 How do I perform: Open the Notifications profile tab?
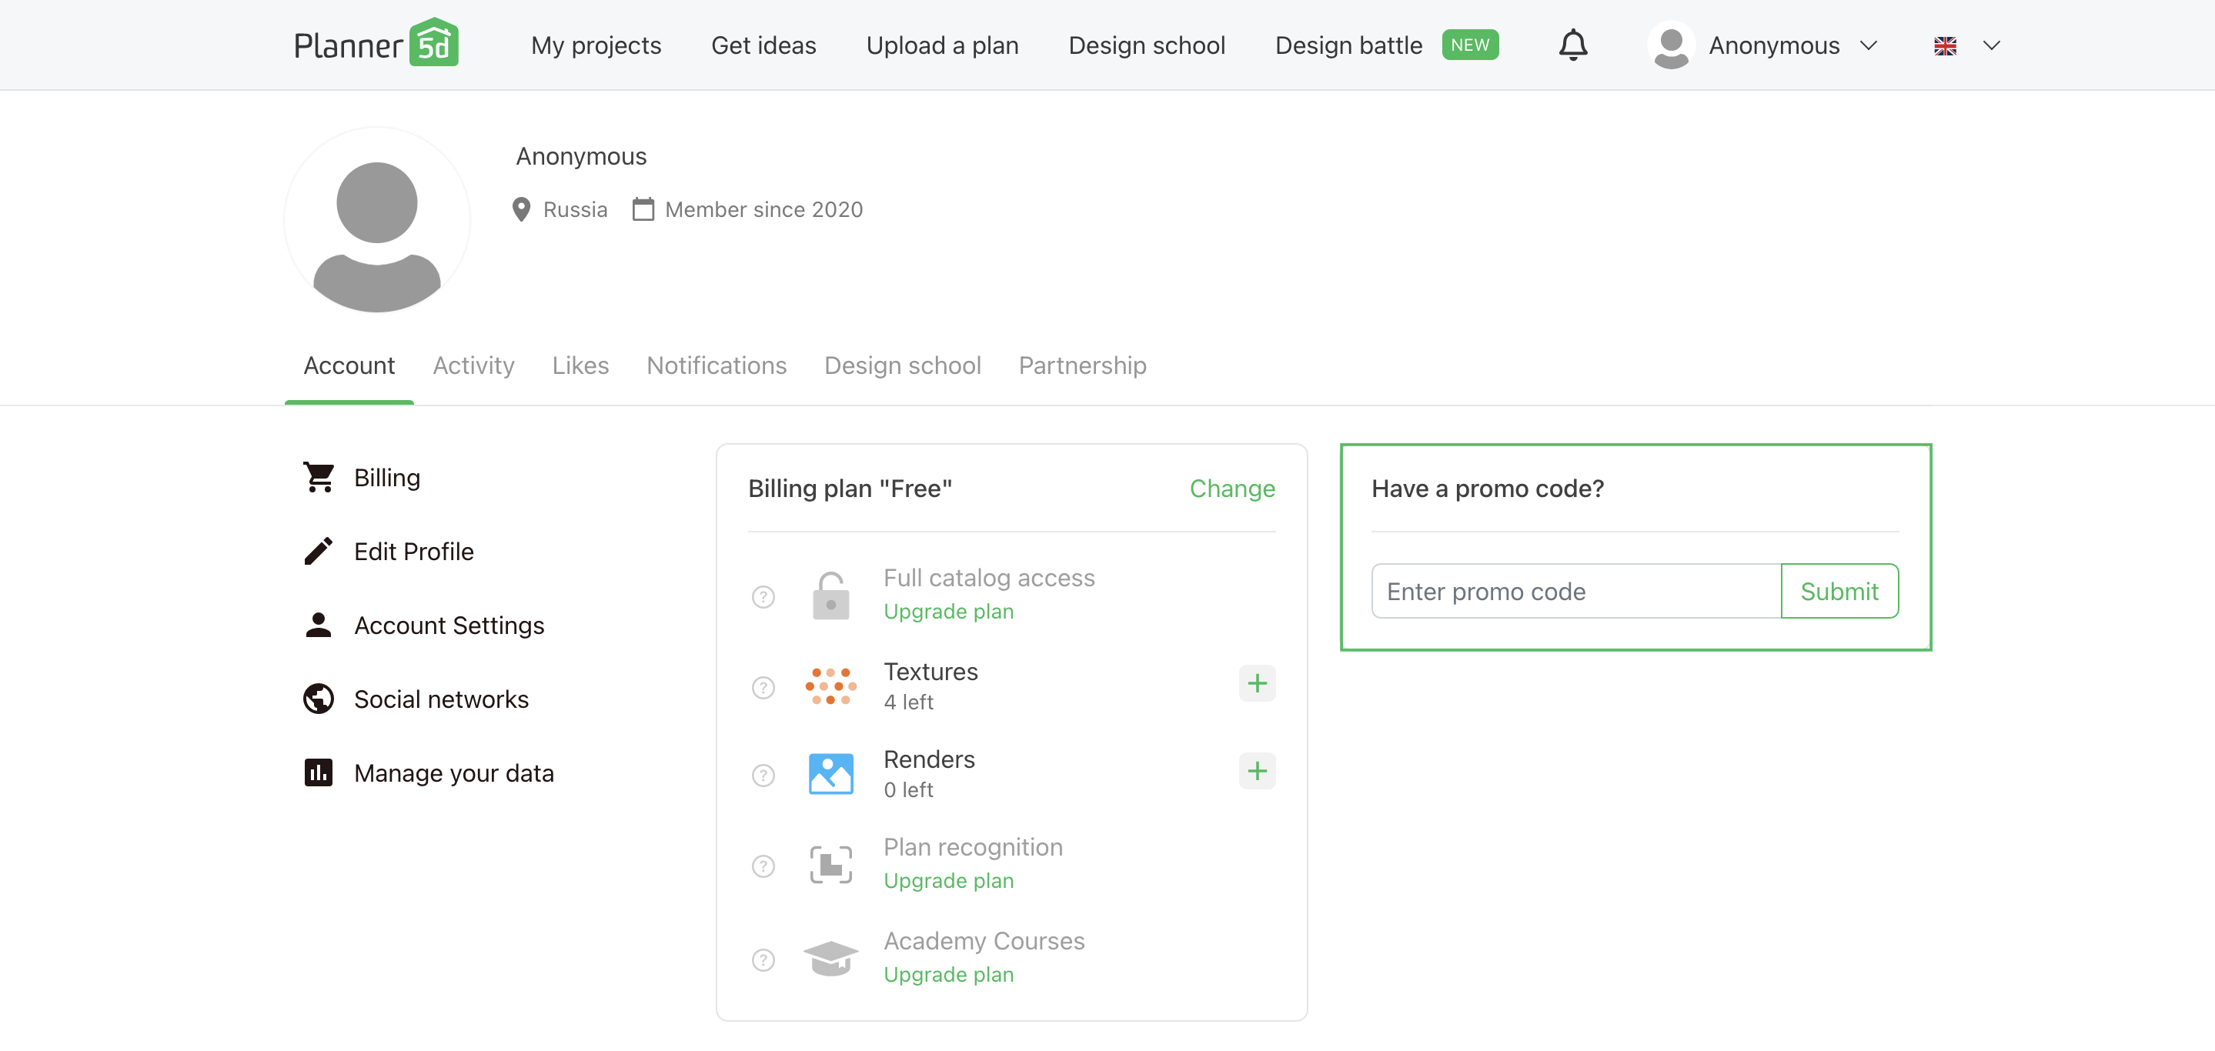pos(716,365)
